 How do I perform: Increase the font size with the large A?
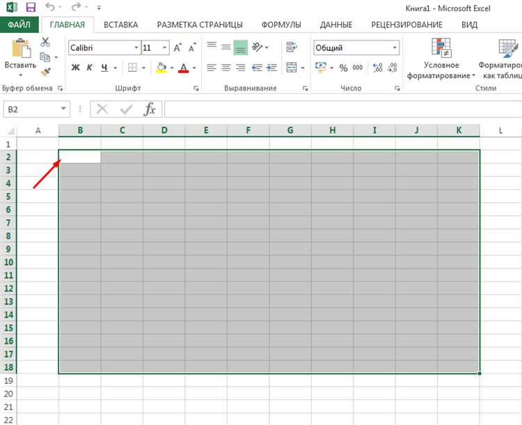click(x=177, y=47)
